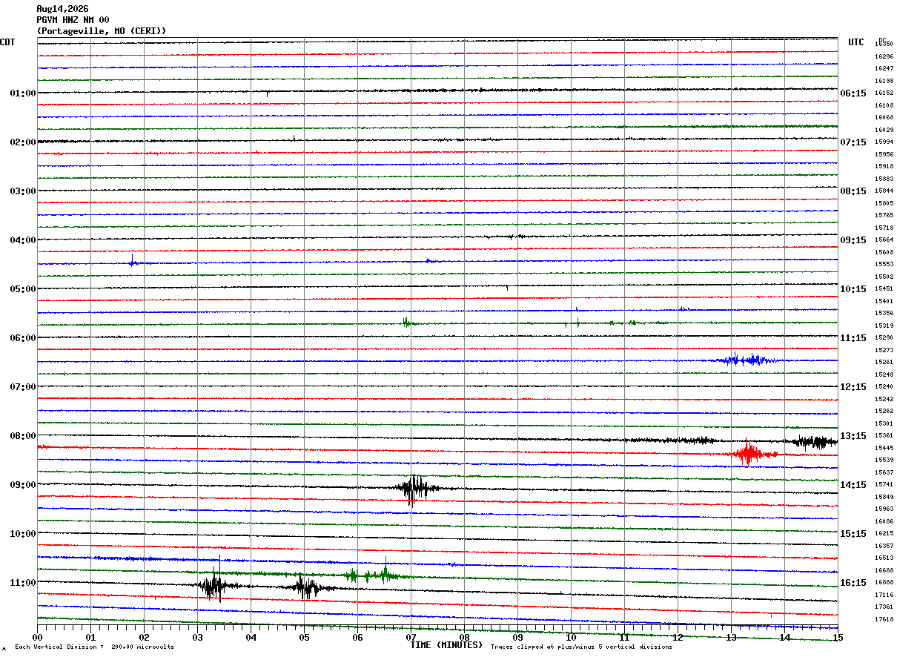This screenshot has width=897, height=657.
Task: Click the UTC time zone label
Action: pyautogui.click(x=856, y=42)
